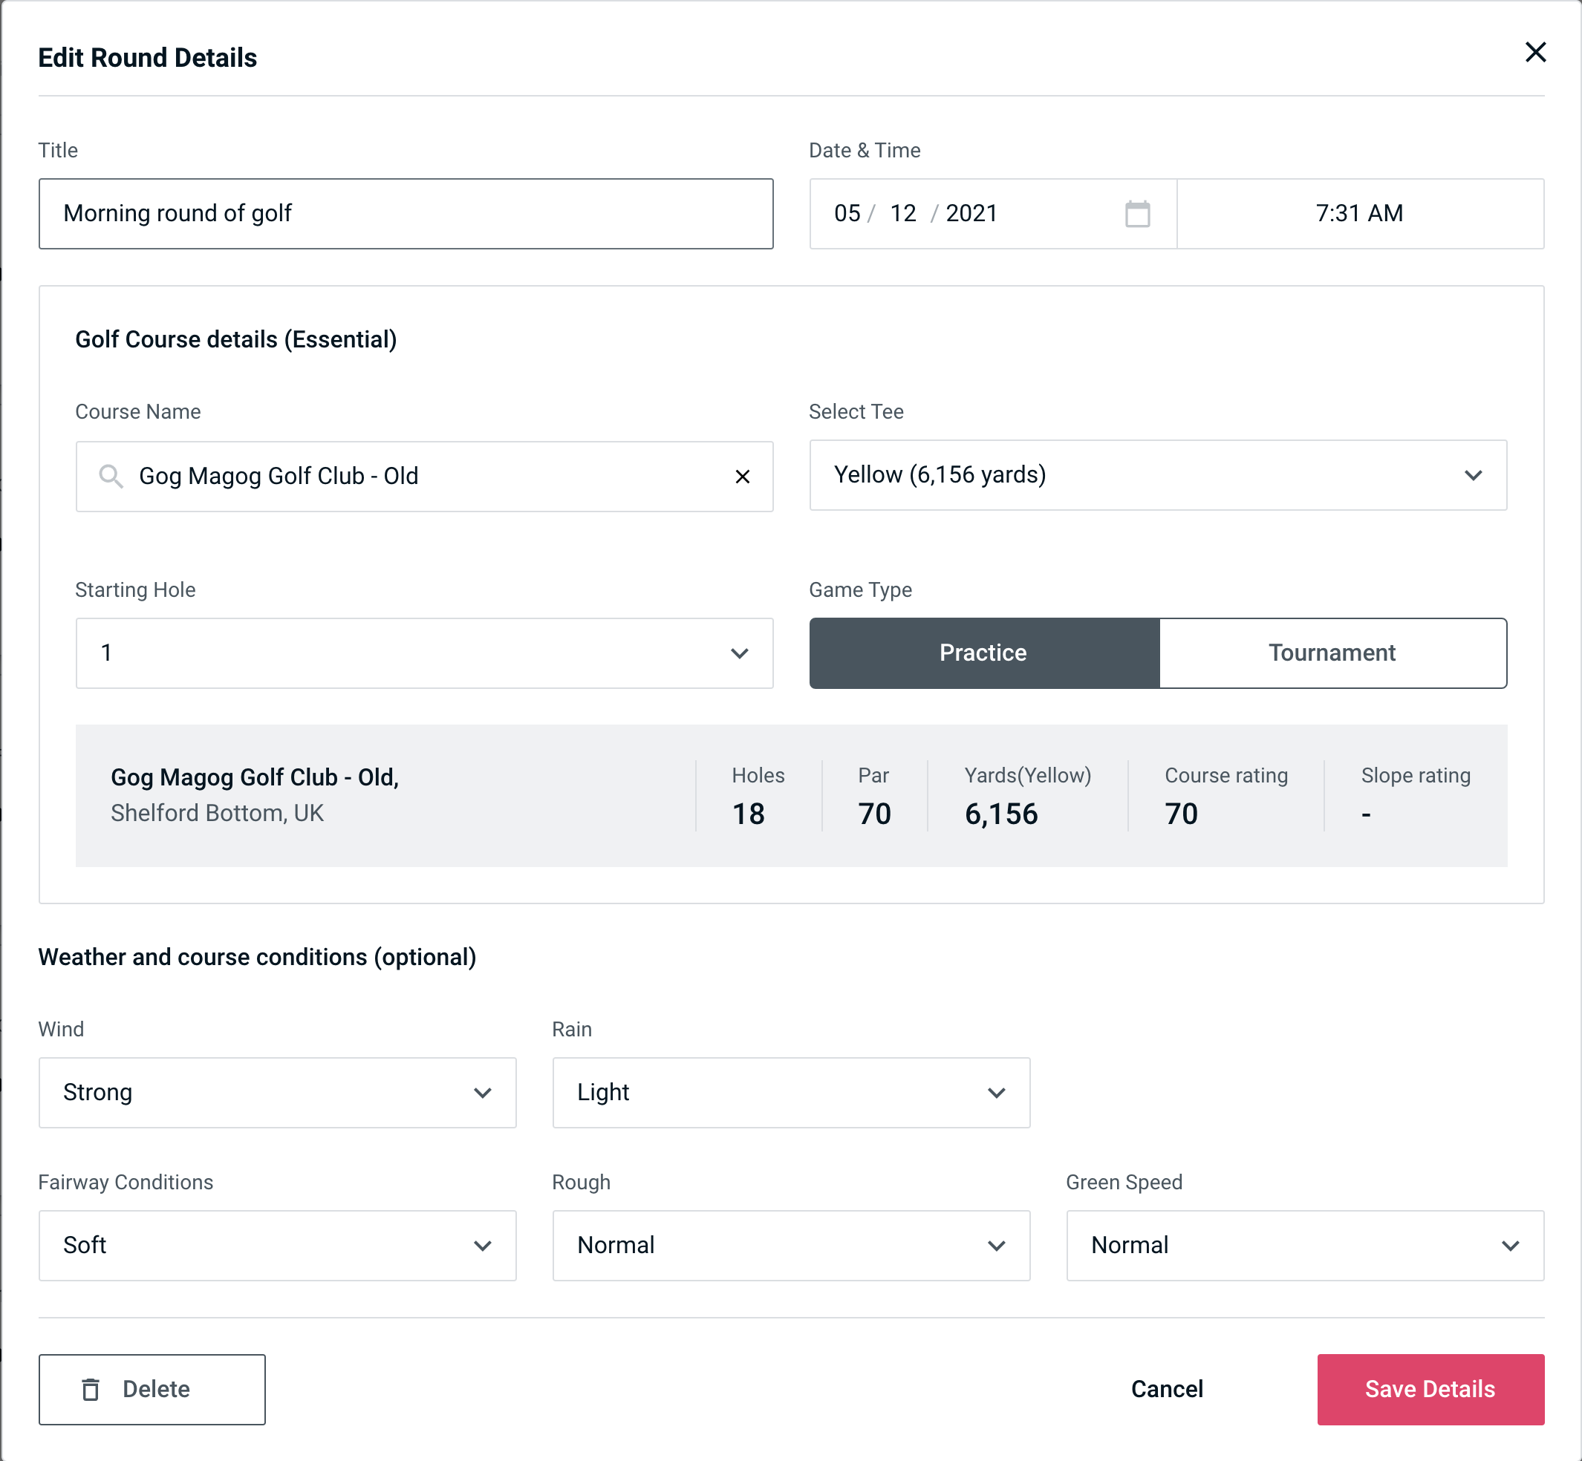1582x1461 pixels.
Task: Toggle Game Type to Practice
Action: (984, 654)
